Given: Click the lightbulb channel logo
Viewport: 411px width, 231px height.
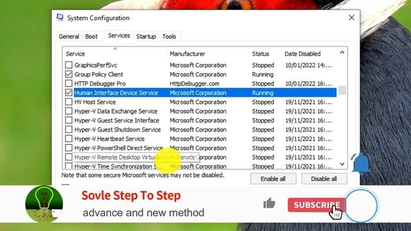Looking at the screenshot, I should (x=44, y=204).
